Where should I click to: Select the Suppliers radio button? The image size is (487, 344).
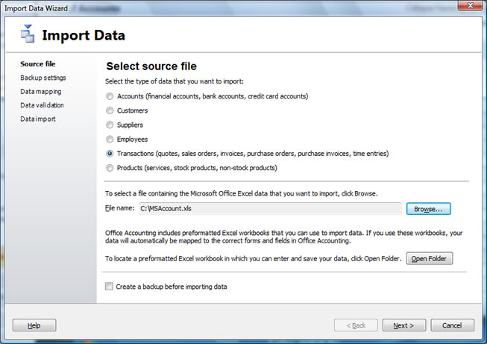[x=110, y=125]
